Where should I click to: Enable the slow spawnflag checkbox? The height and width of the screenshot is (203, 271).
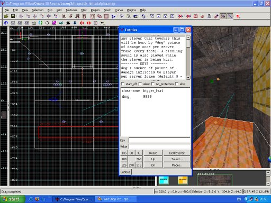177,84
